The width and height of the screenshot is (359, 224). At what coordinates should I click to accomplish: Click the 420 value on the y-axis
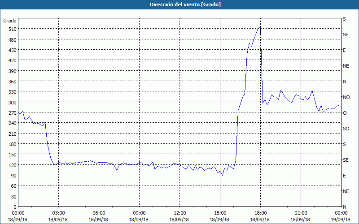13,60
